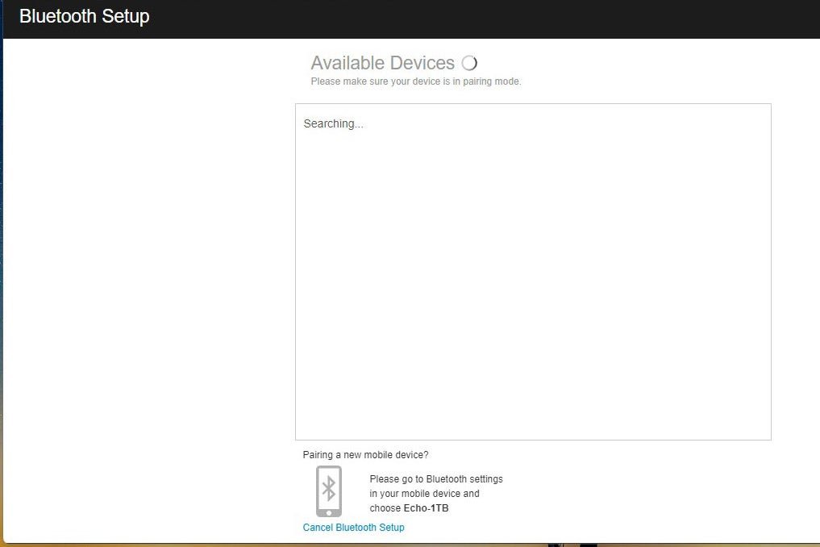Click 'Please go to Bluetooth settings' line

[x=436, y=479]
